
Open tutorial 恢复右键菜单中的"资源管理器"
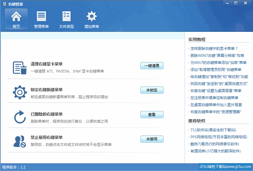coord(216,112)
